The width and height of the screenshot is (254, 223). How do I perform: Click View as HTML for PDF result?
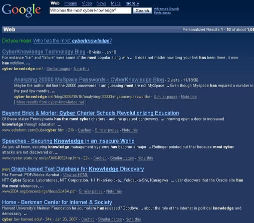pyautogui.click(x=75, y=174)
